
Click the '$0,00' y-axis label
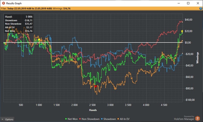coord(188,43)
